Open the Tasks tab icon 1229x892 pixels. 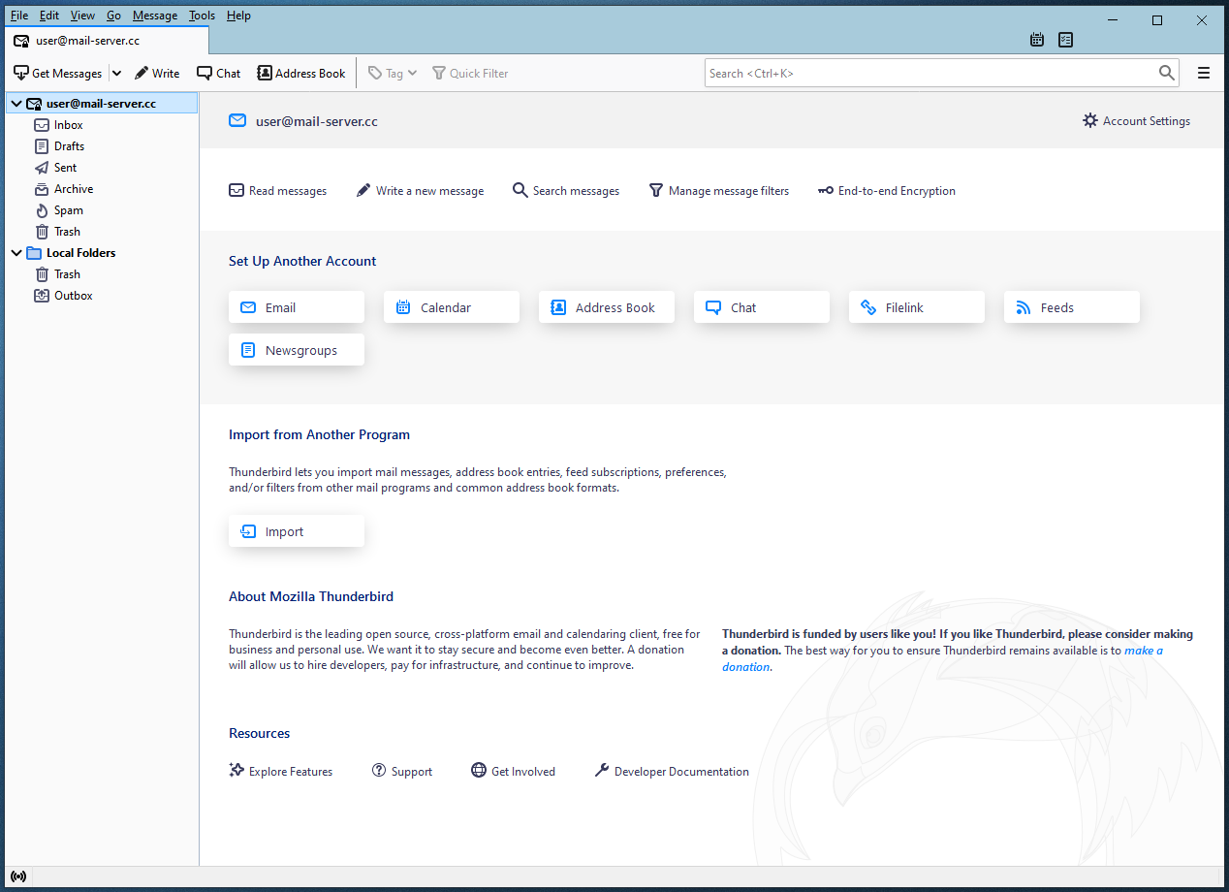(x=1066, y=40)
